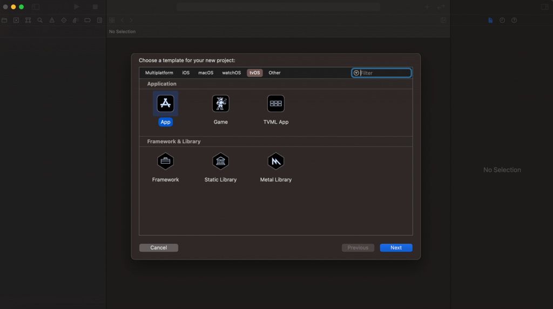Image resolution: width=553 pixels, height=309 pixels.
Task: Click the 'Framework' template label
Action: point(165,179)
